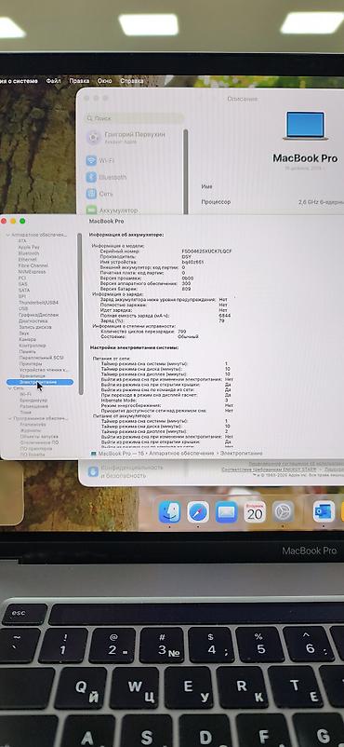Select SPI in the hardware list
The width and height of the screenshot is (344, 747).
coord(22,296)
